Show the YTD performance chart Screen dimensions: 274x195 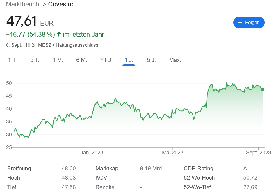106,60
